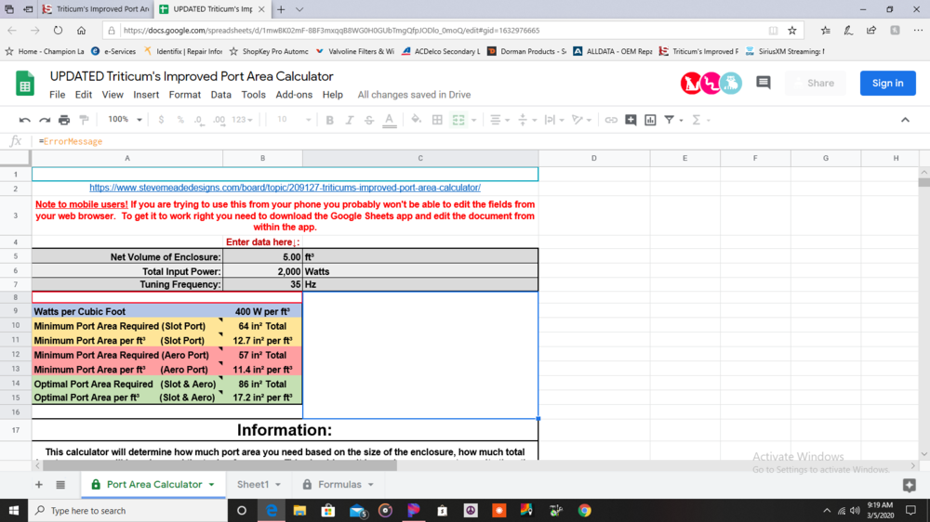
Task: Hide the menus with collapse arrow
Action: (x=905, y=120)
